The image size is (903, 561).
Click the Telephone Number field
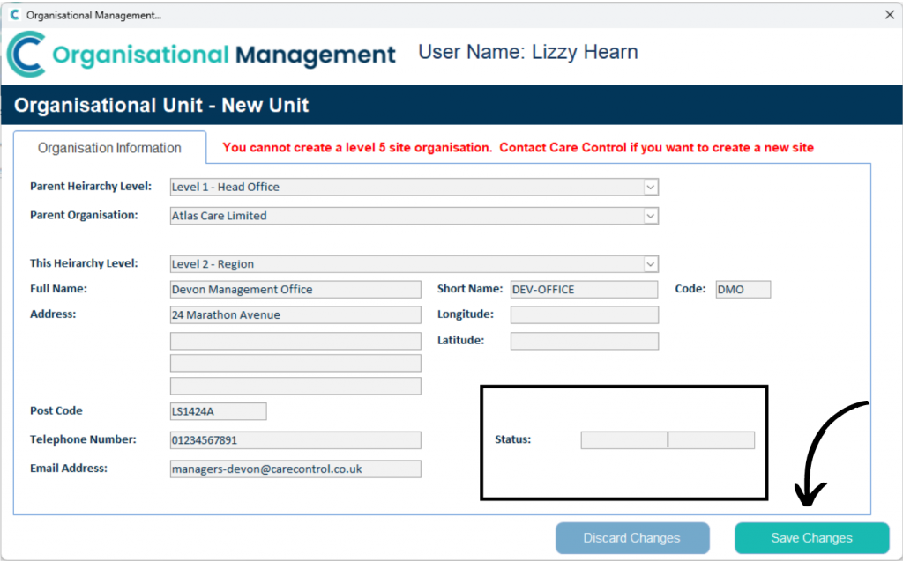click(295, 440)
